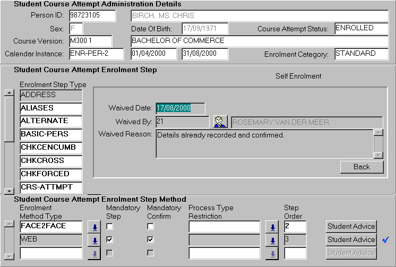Select the ALIASES enrolment step type

click(51, 108)
